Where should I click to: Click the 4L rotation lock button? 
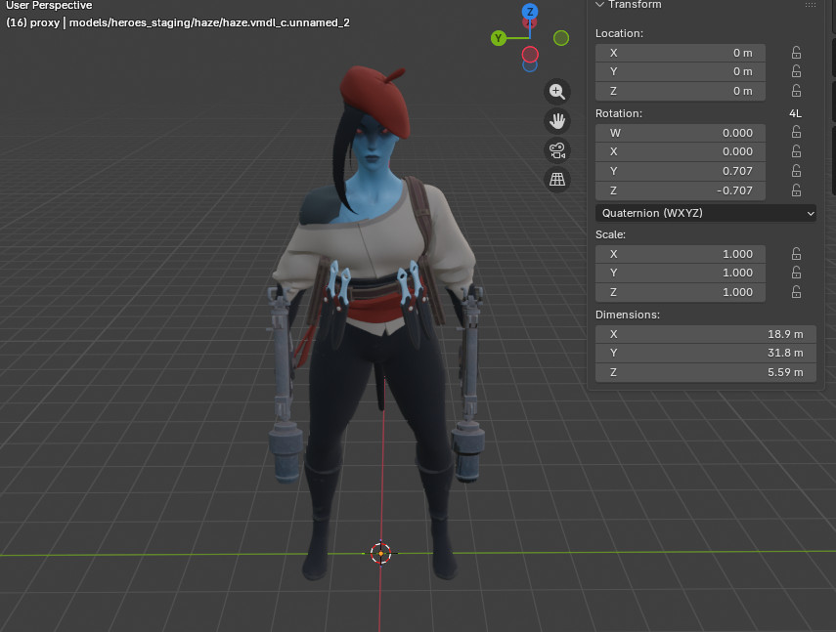[795, 113]
